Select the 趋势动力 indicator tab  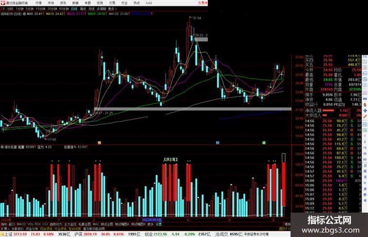[x=56, y=224]
